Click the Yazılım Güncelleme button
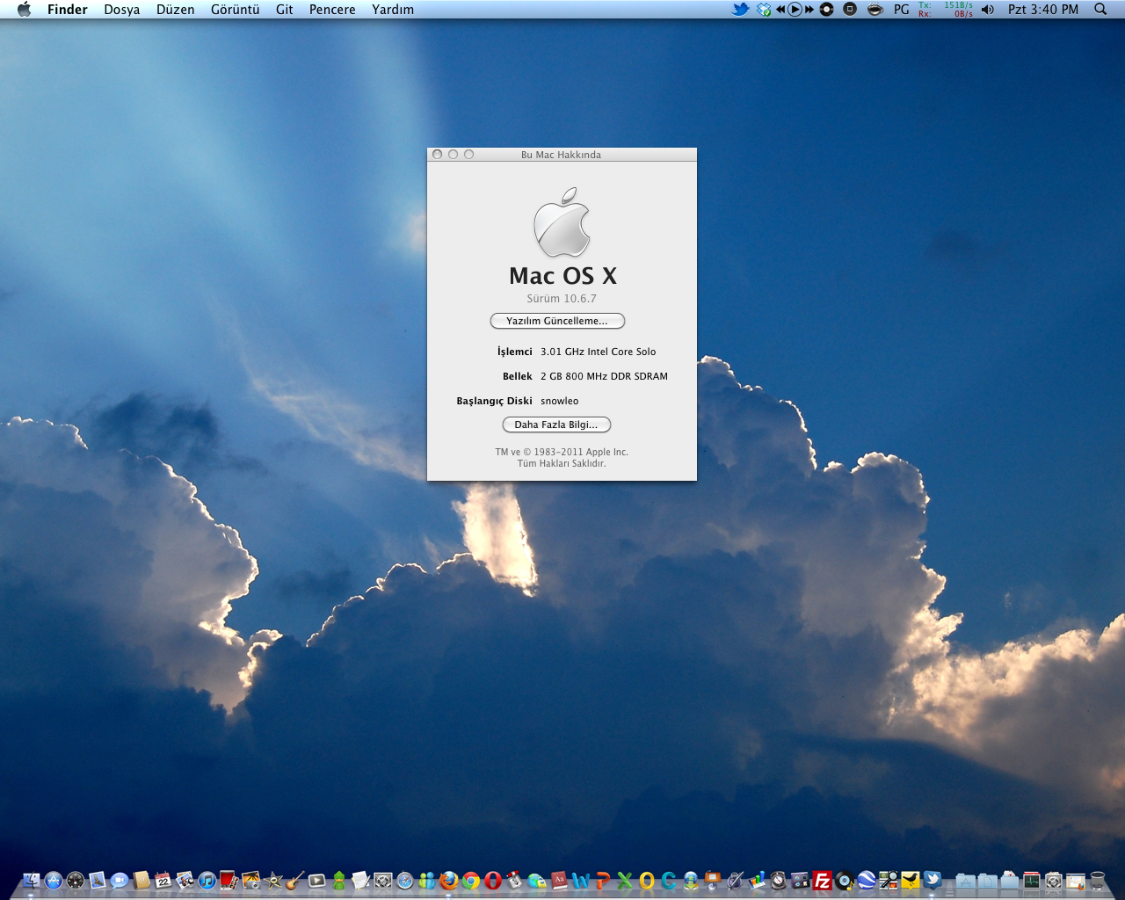The image size is (1125, 900). click(557, 321)
